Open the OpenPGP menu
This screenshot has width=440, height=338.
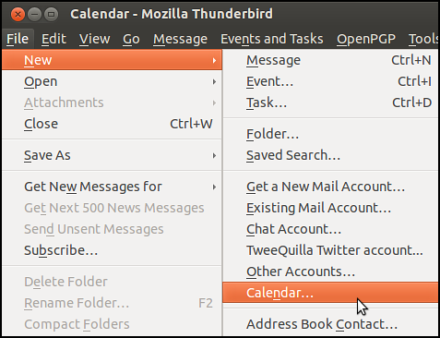(366, 39)
